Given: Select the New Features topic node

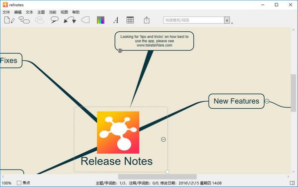Looking at the screenshot, I should point(236,101).
